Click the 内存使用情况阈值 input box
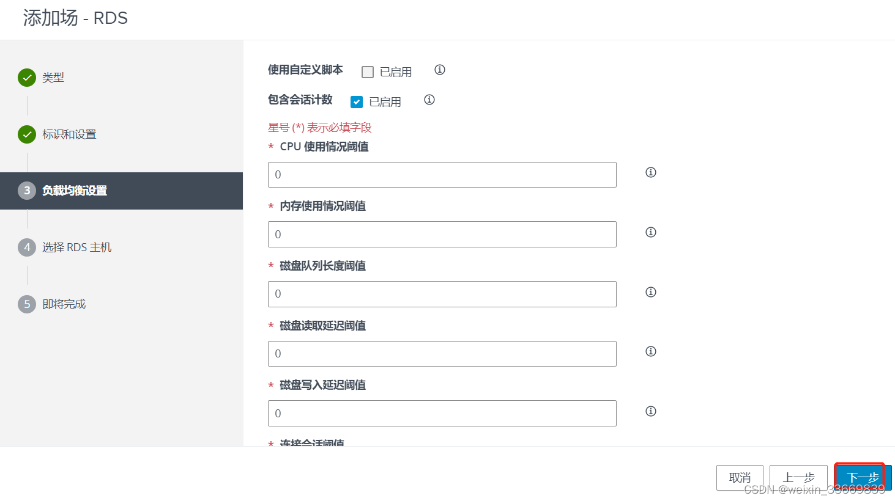 (x=442, y=235)
